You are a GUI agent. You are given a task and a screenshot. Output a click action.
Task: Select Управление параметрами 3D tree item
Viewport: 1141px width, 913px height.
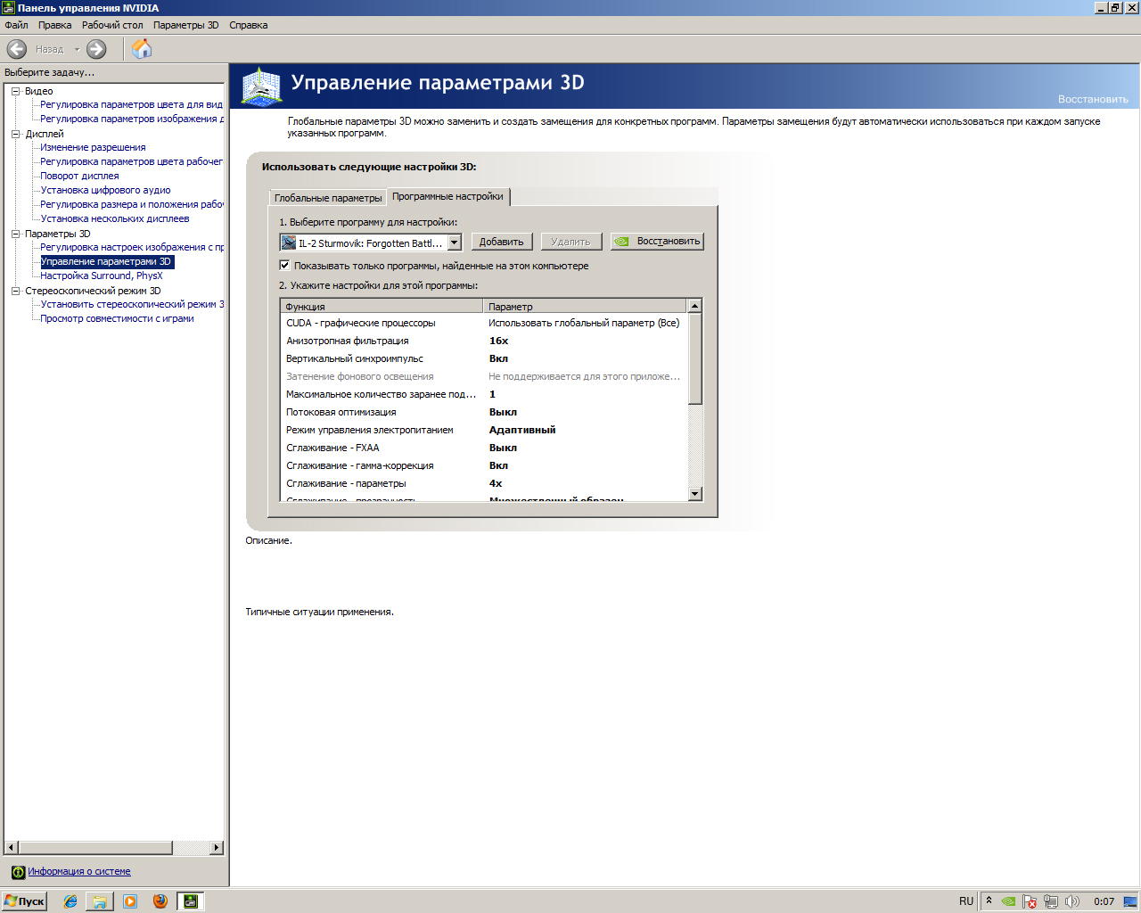(106, 261)
